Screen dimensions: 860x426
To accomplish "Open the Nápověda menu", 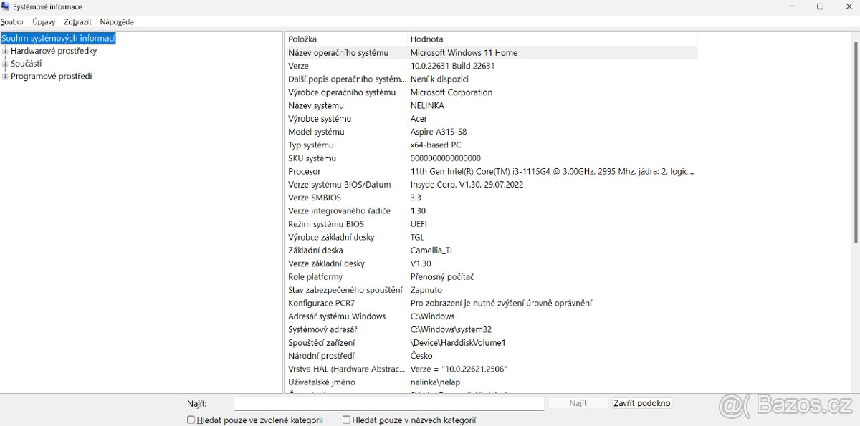I will 116,21.
